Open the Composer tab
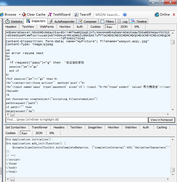The height and width of the screenshot is (182, 177). click(87, 21)
